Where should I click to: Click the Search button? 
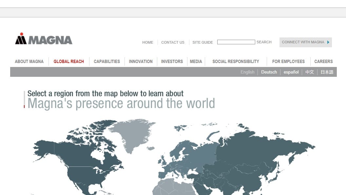[264, 42]
